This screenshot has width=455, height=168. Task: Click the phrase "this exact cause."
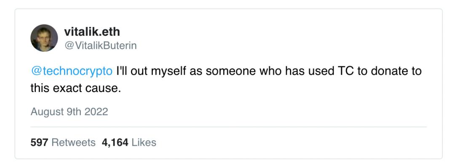[75, 88]
